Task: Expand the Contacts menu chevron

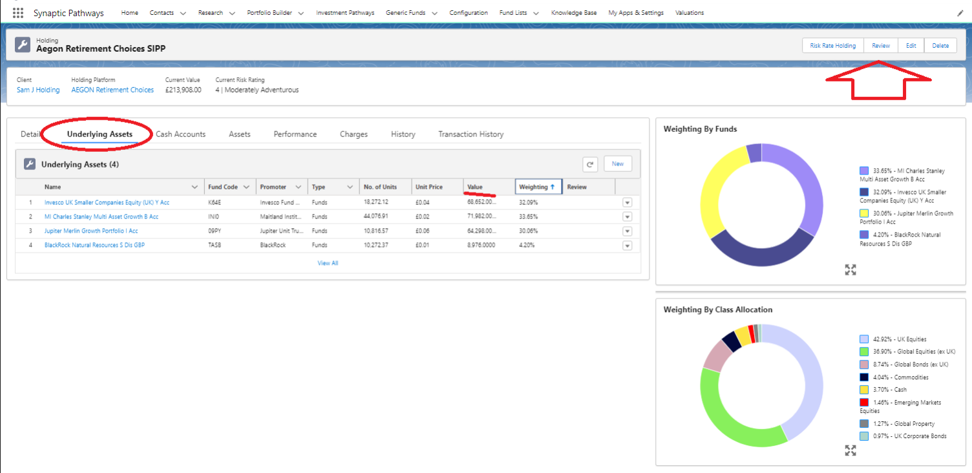Action: point(183,13)
